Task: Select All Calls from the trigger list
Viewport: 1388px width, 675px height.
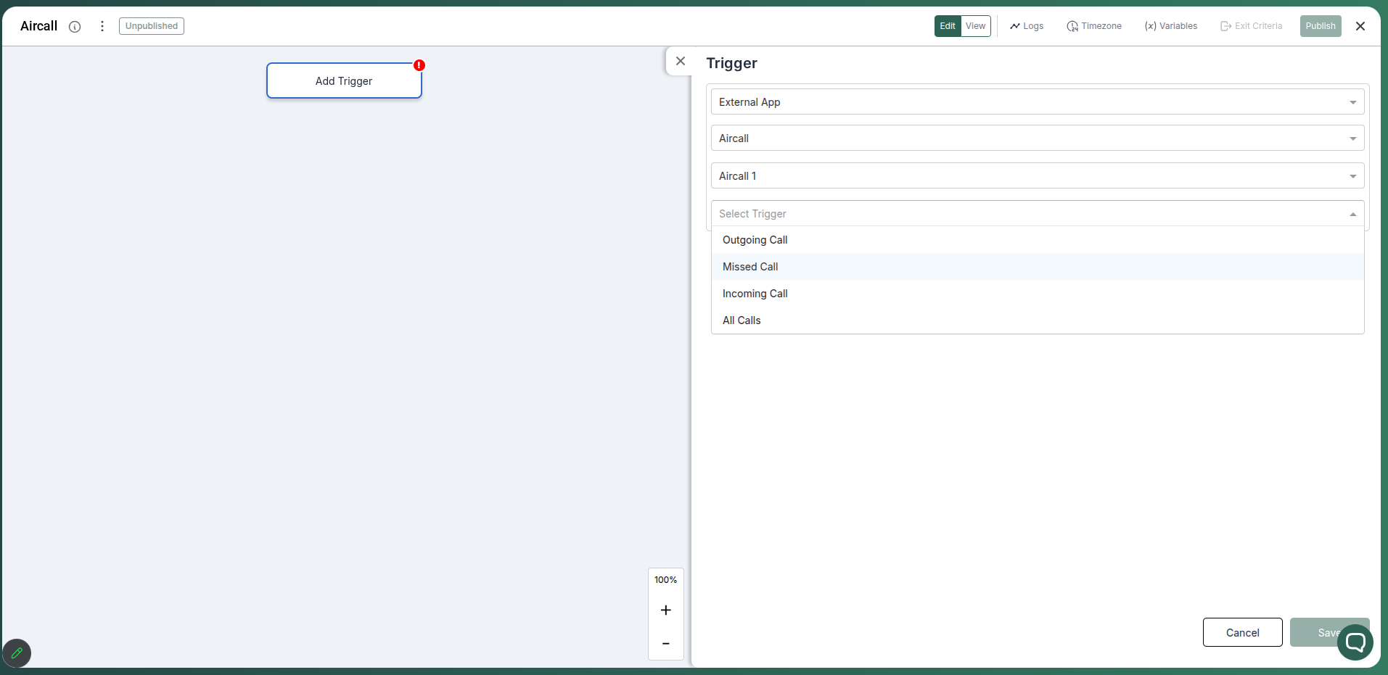Action: (x=742, y=320)
